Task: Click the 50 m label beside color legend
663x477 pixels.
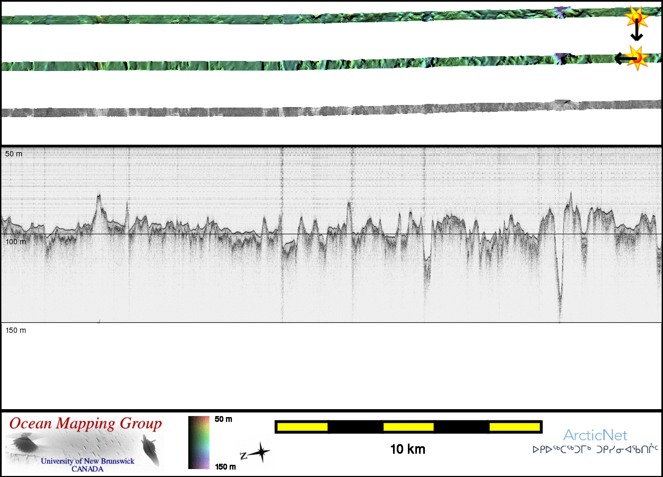Action: [223, 419]
